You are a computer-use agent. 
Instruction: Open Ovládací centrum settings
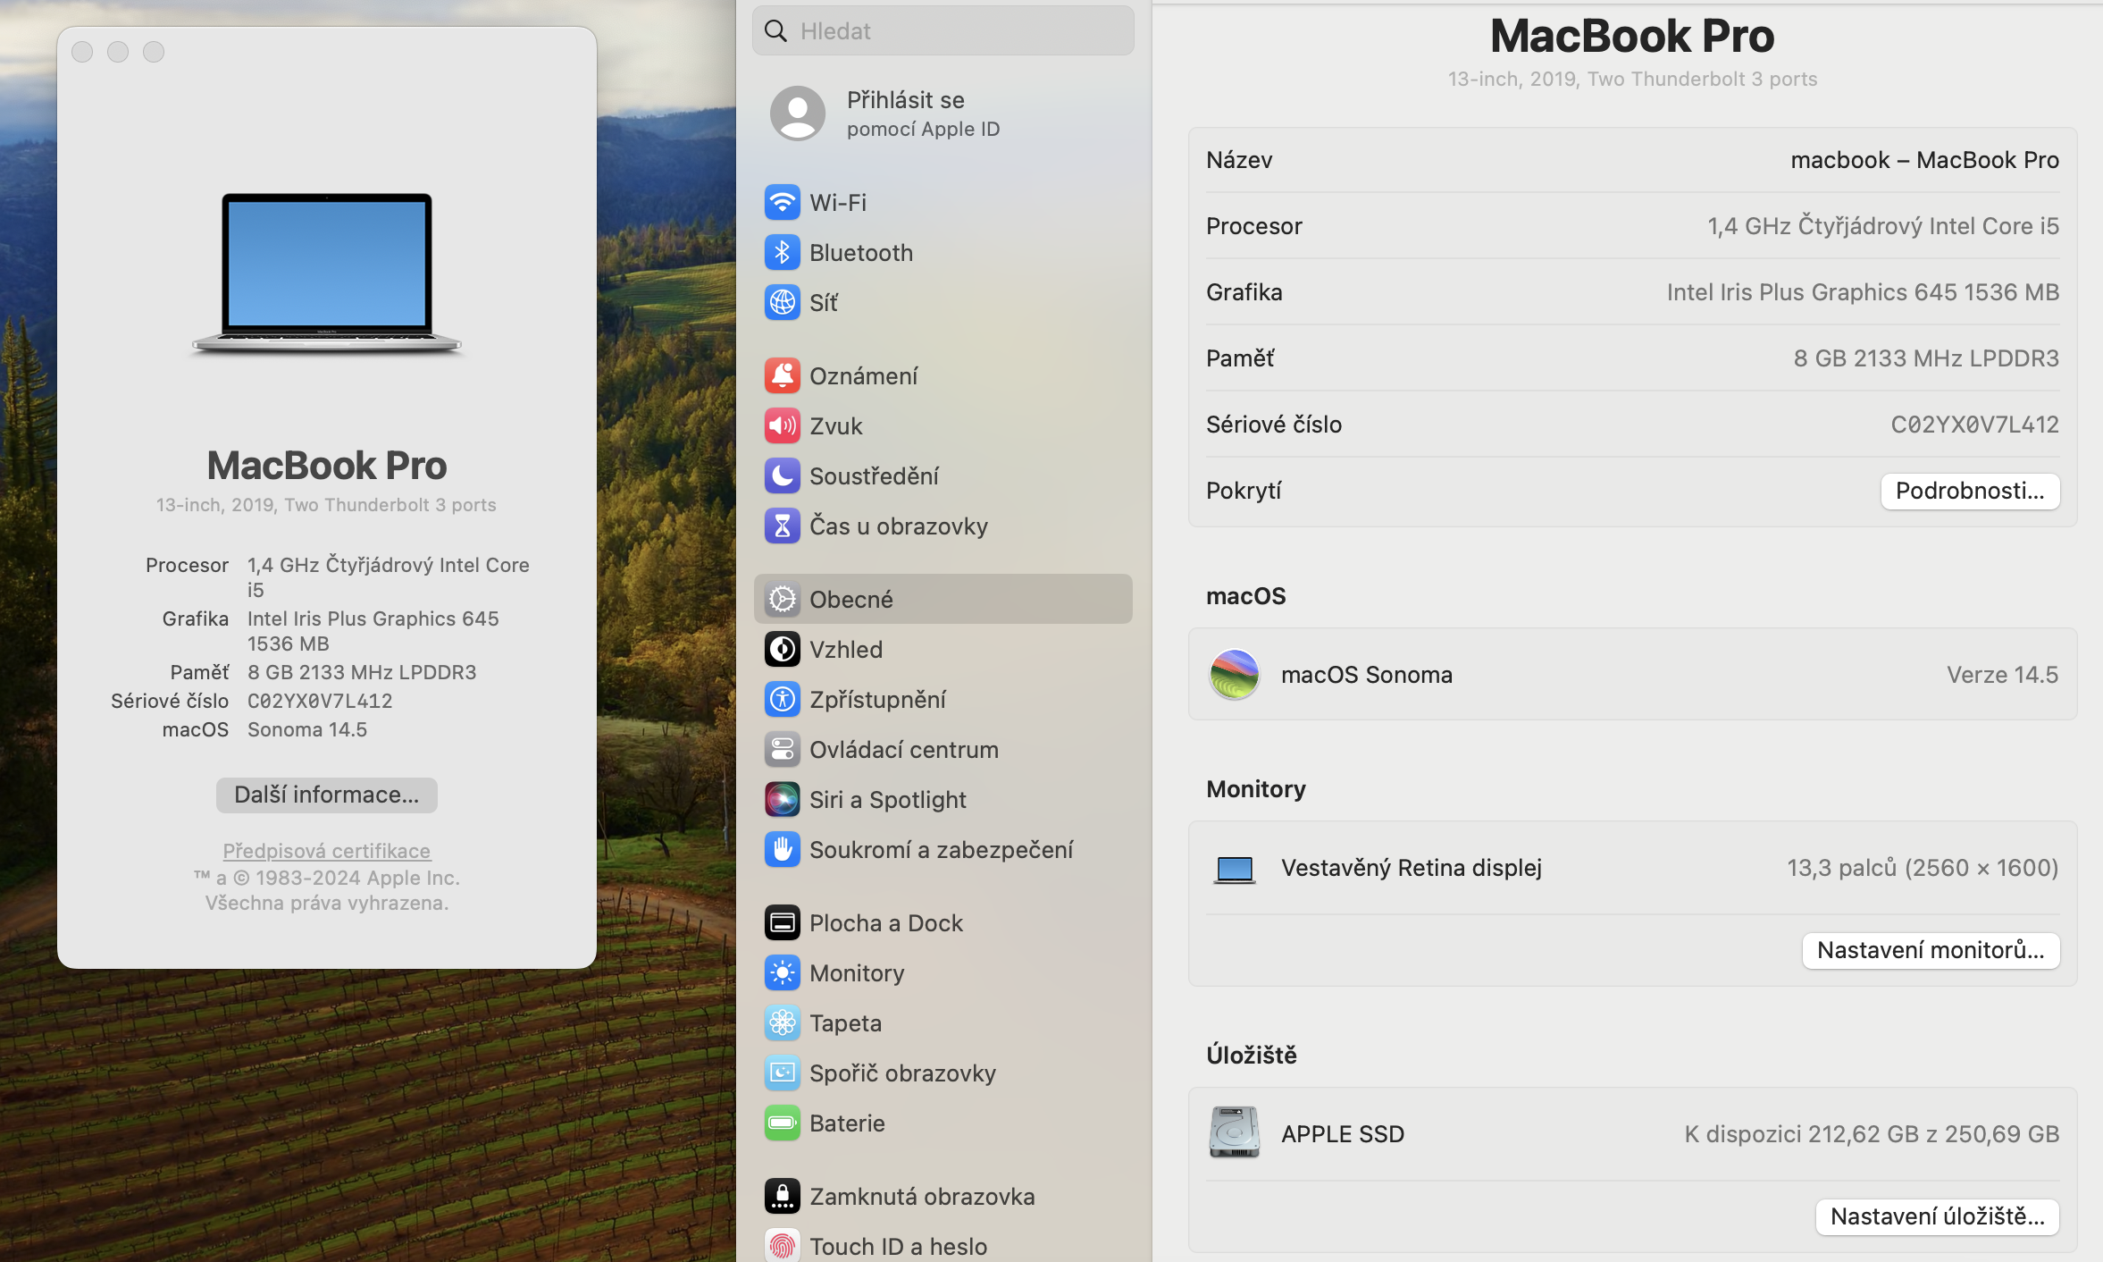(x=903, y=750)
